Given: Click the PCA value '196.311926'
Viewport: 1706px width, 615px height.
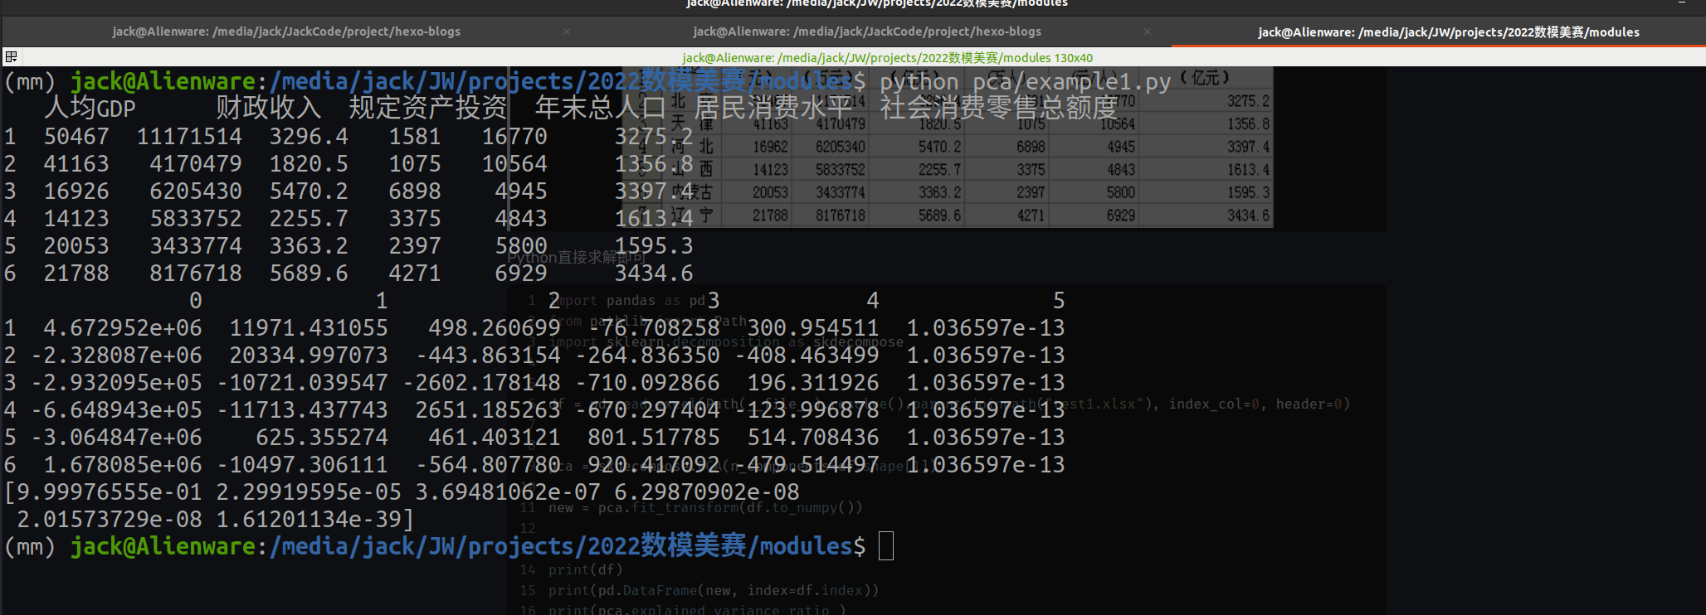Looking at the screenshot, I should pos(813,382).
